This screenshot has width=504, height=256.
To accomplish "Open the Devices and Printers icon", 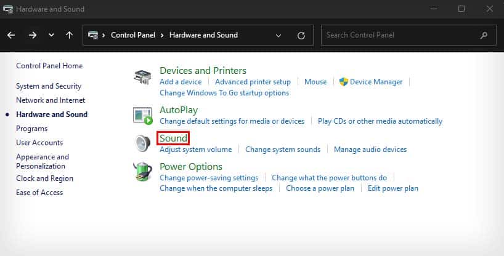I will [x=142, y=77].
